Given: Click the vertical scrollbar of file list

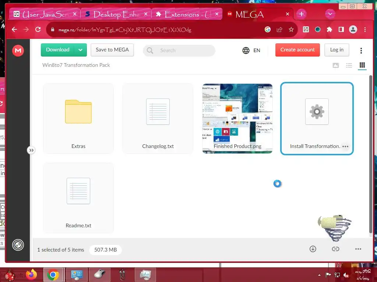Looking at the screenshot, I should click(x=371, y=154).
